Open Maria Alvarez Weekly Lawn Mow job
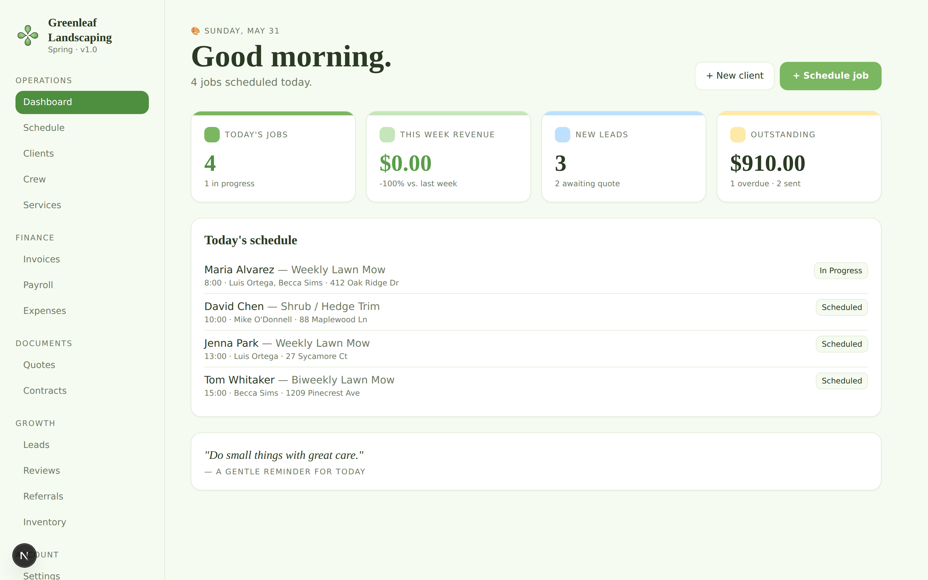This screenshot has height=580, width=928. click(536, 275)
